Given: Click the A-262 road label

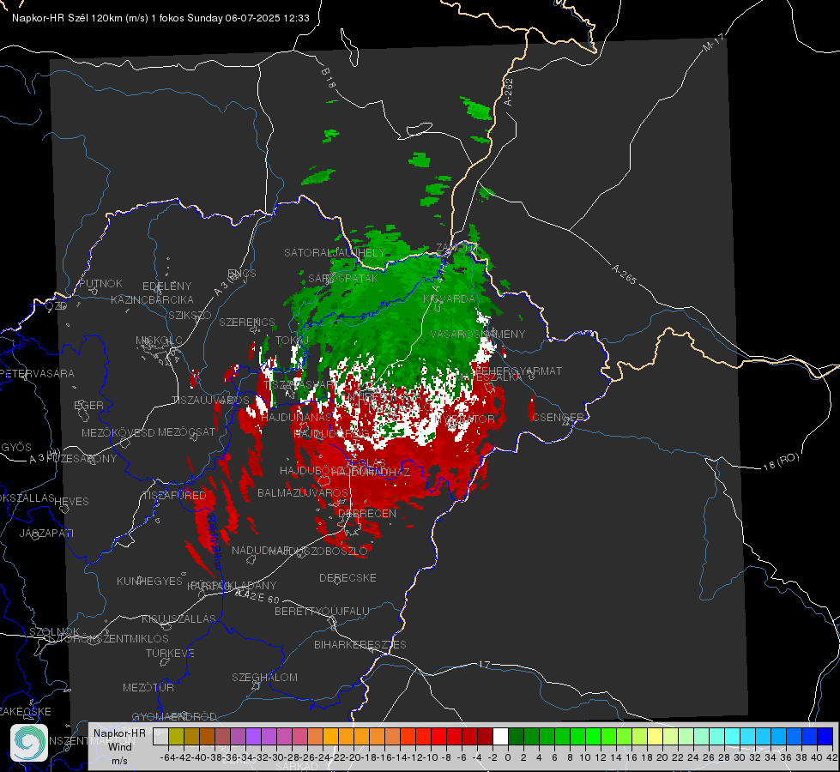Looking at the screenshot, I should click(x=509, y=92).
